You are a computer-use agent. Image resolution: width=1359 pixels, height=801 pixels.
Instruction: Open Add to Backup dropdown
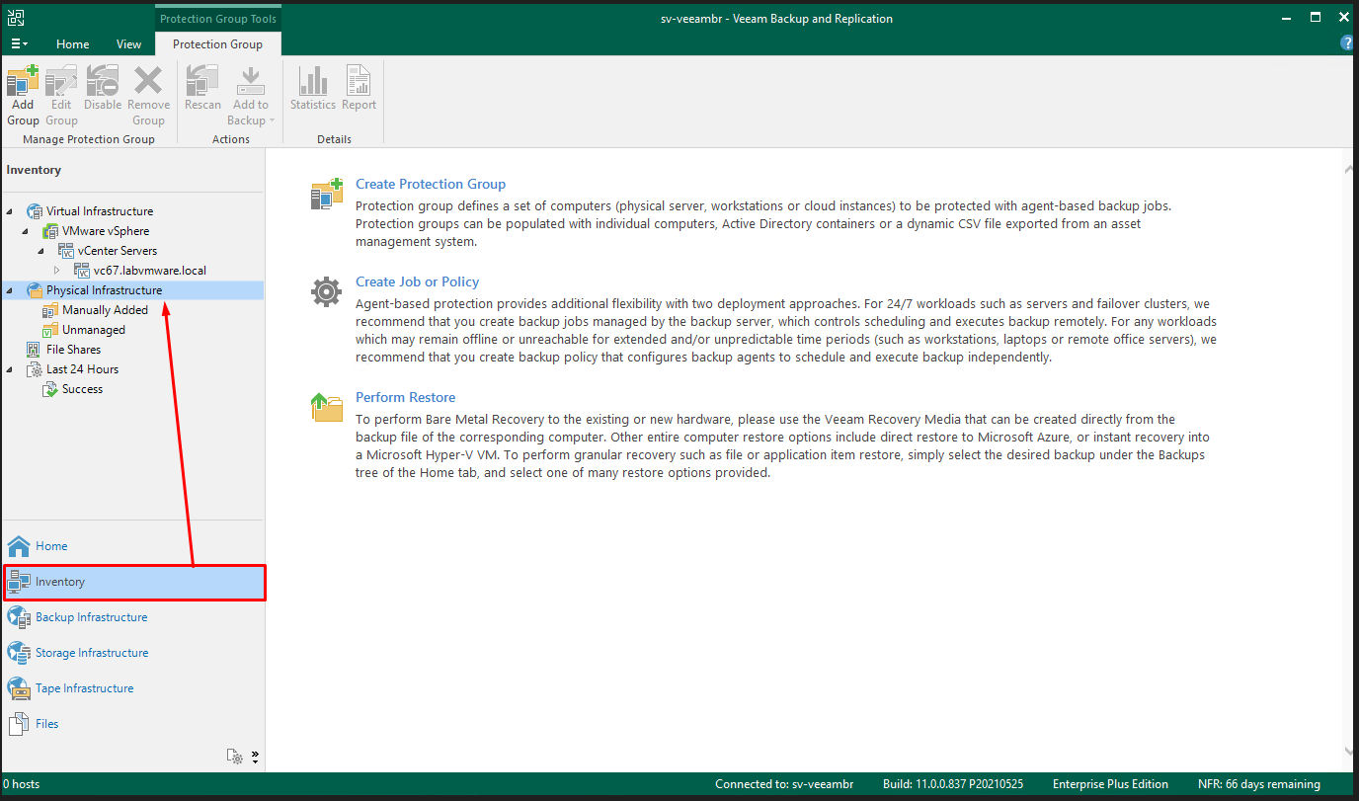tap(251, 96)
